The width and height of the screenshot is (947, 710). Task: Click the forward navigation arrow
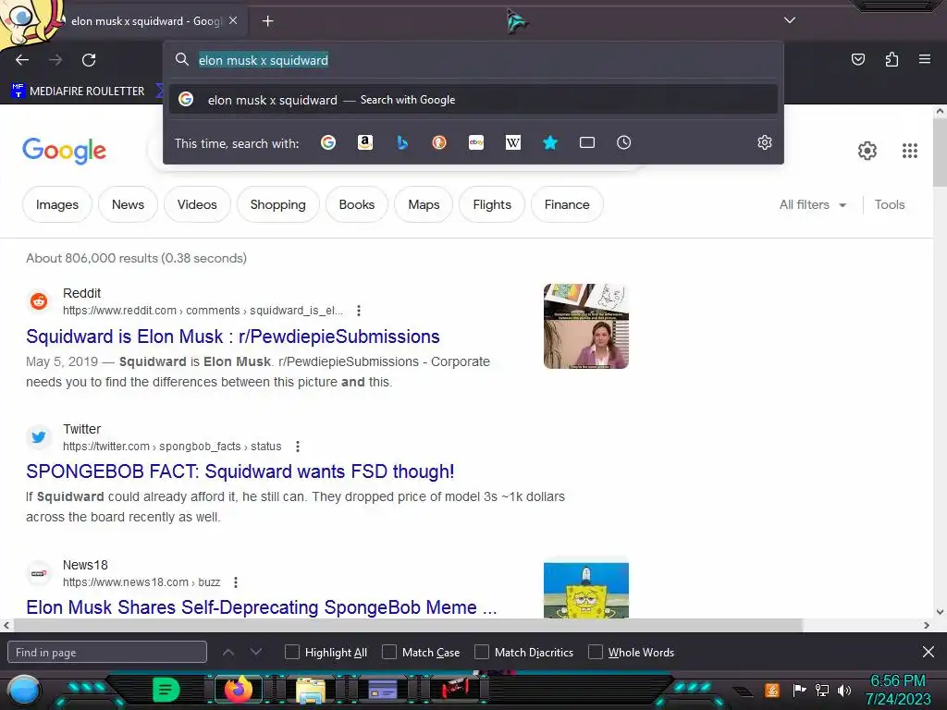pyautogui.click(x=55, y=60)
